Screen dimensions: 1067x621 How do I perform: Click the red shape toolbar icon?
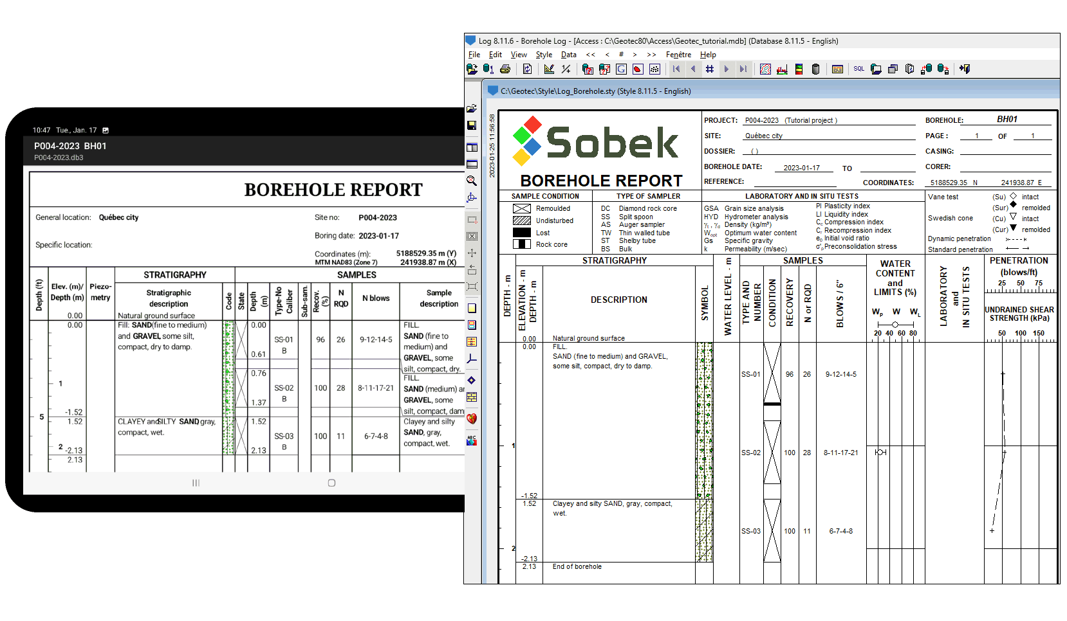638,69
